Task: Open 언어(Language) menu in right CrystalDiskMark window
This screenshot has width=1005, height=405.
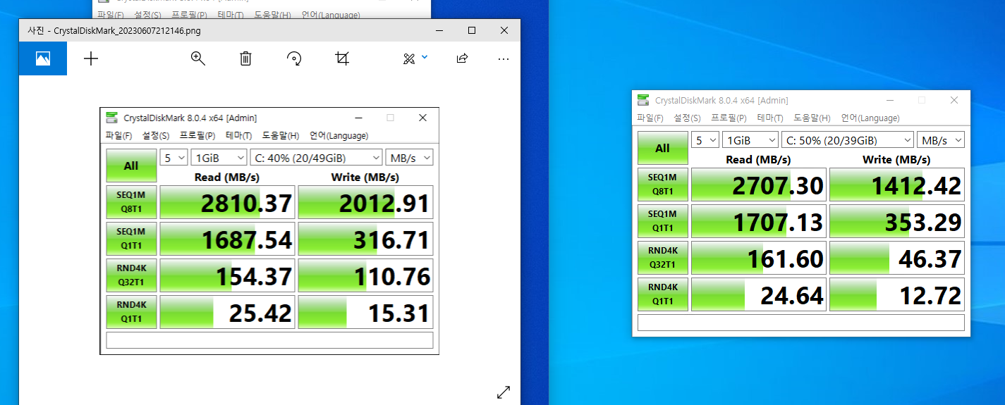Action: [x=869, y=118]
